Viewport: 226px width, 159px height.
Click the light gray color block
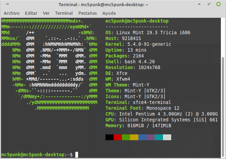point(167,137)
